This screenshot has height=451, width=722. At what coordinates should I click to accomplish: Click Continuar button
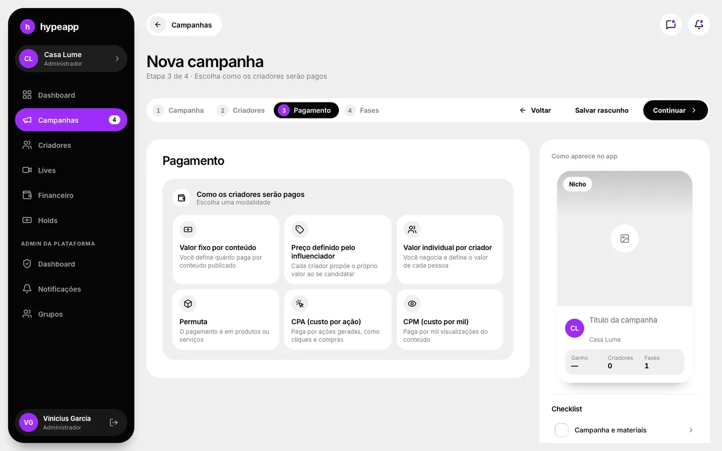point(675,110)
